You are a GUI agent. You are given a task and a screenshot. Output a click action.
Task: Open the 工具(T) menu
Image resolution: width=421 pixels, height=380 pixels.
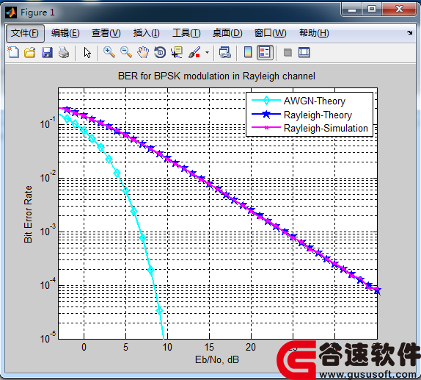[x=186, y=33]
